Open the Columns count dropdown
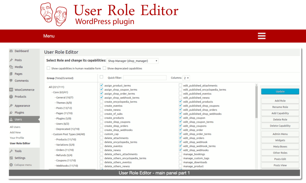Screen dimensions: 306x183 coord(186,78)
